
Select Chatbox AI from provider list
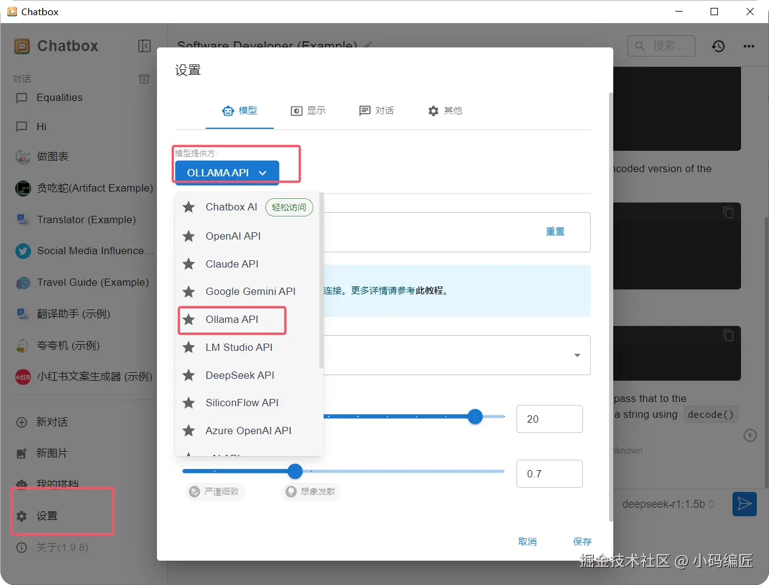247,207
